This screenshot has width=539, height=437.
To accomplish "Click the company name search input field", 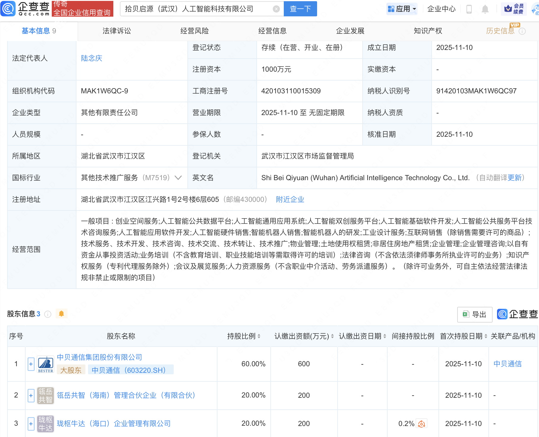I will pos(196,9).
